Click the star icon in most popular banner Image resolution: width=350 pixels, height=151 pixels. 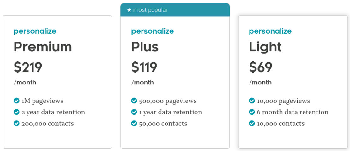[129, 10]
